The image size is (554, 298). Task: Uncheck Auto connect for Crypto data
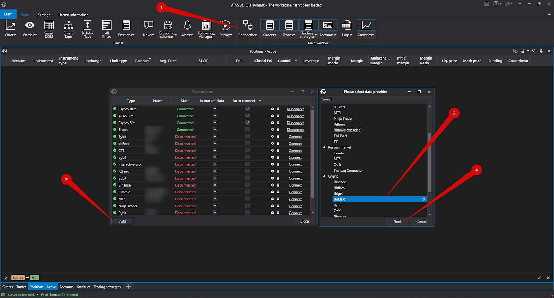pyautogui.click(x=247, y=109)
